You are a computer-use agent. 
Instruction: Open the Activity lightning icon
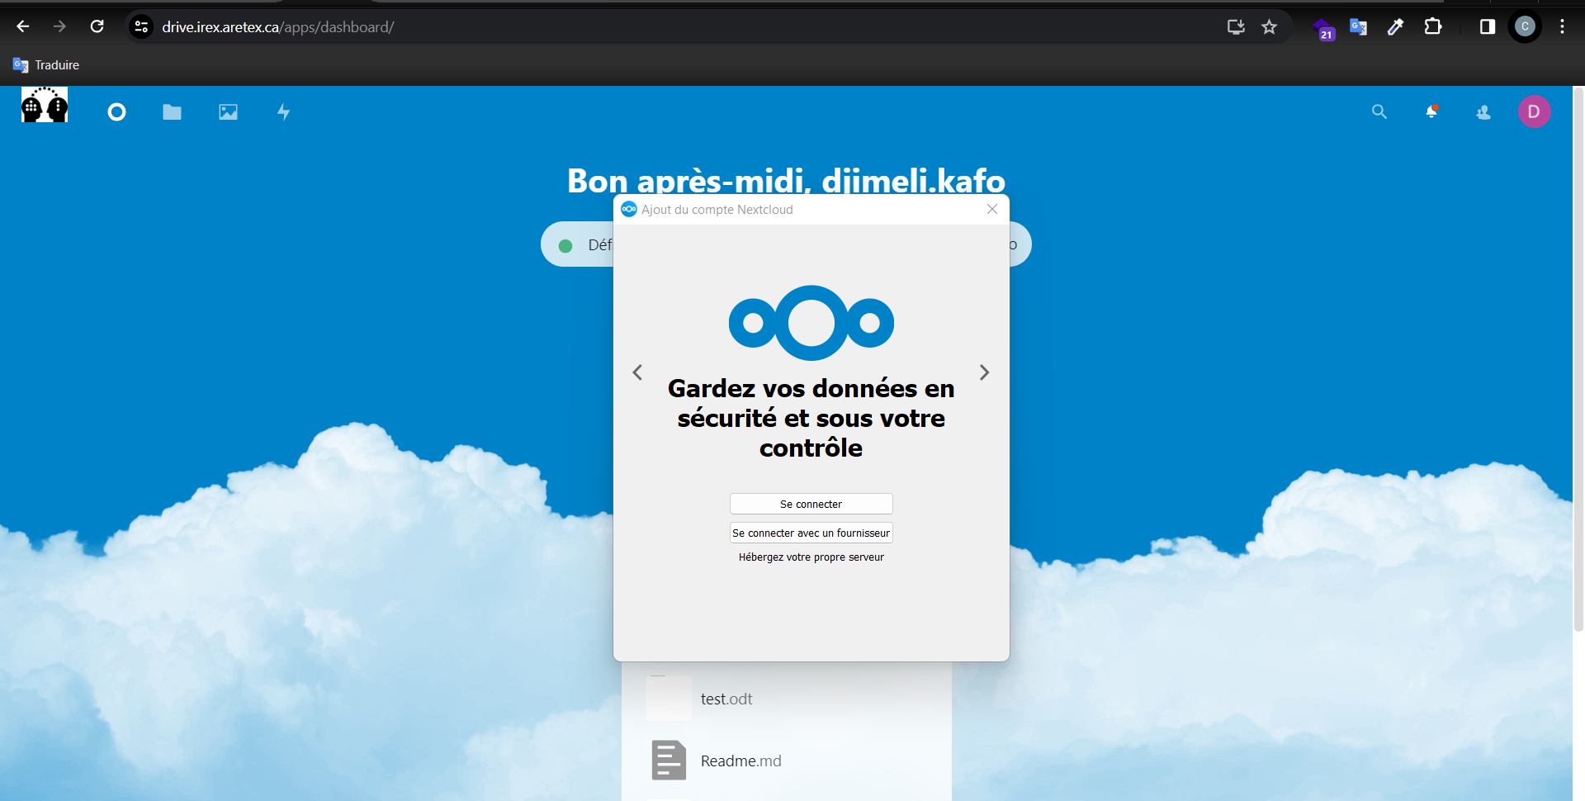pos(284,112)
